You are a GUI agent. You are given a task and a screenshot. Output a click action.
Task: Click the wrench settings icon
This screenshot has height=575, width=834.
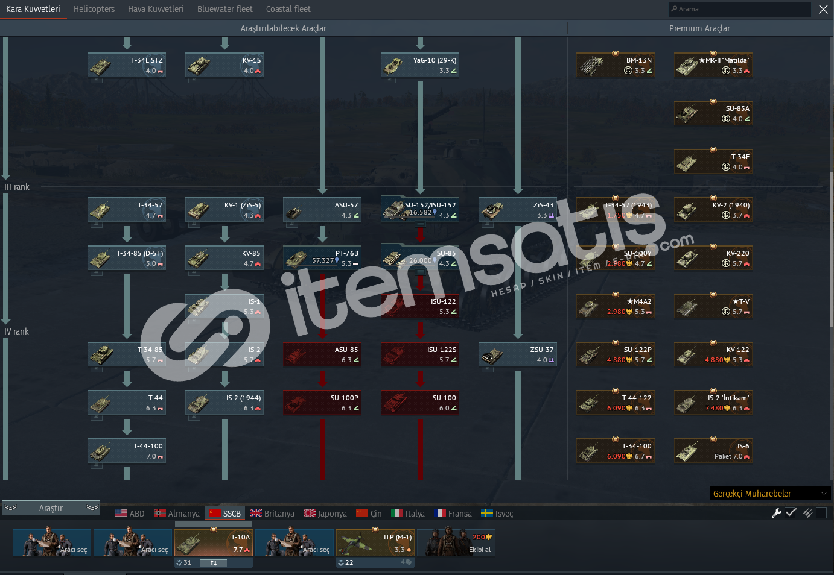click(777, 513)
